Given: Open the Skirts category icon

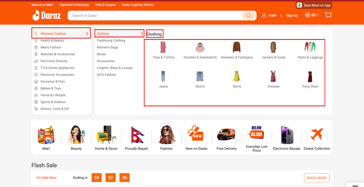Looking at the screenshot, I should (x=237, y=76).
